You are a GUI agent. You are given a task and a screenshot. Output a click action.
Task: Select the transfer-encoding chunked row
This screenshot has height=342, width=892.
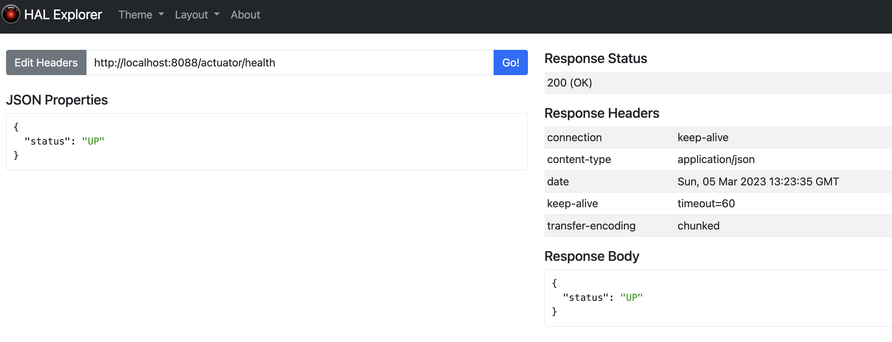699,225
